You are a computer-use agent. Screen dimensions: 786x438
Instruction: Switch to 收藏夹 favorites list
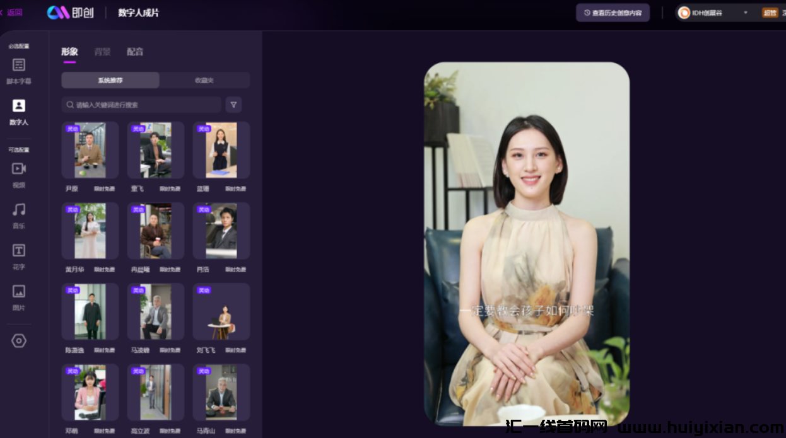[x=204, y=81]
